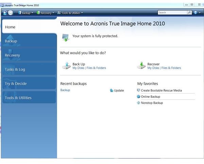Click the Create Bootable Rescue Media icon
This screenshot has width=204, height=164.
coord(138,90)
